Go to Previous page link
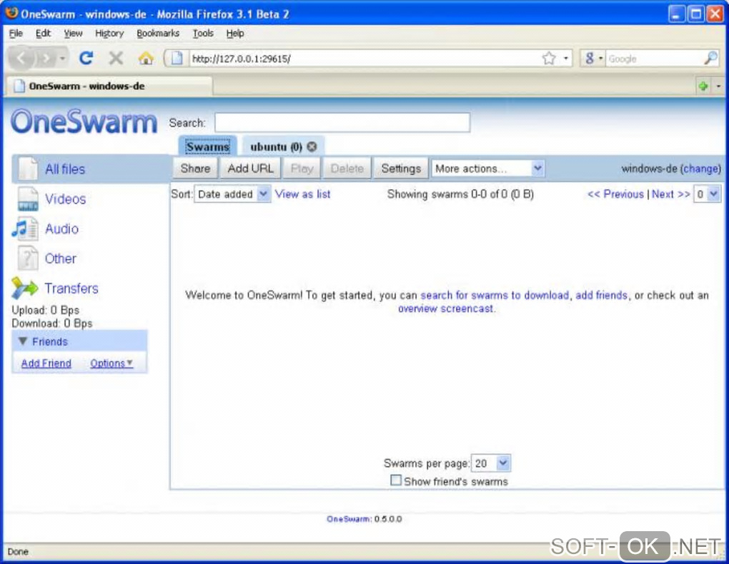Image resolution: width=729 pixels, height=564 pixels. [x=615, y=194]
